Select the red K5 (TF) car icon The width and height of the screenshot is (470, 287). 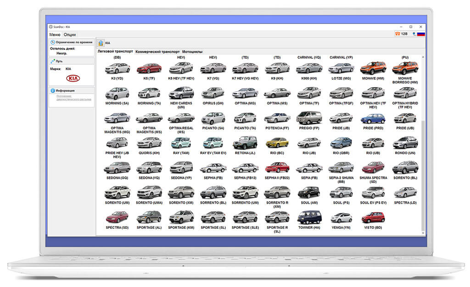[x=149, y=68]
